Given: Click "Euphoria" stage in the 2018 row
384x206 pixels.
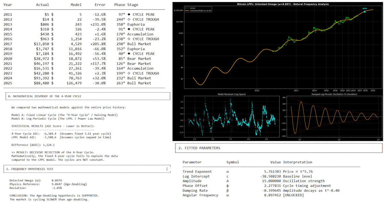Looking at the screenshot, I should click(x=136, y=49).
